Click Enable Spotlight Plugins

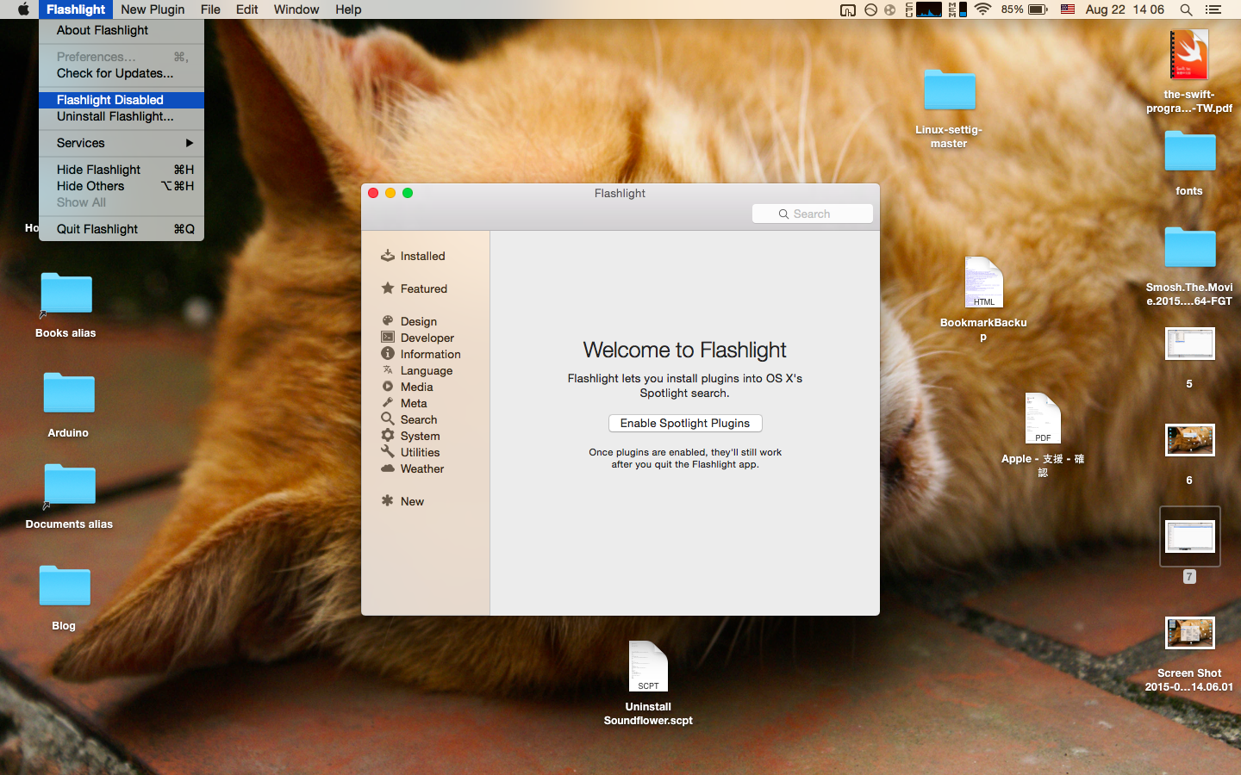pos(685,423)
